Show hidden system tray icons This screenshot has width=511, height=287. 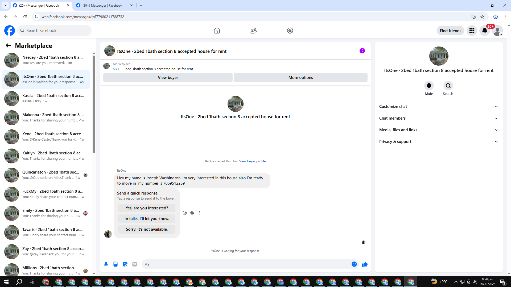point(456,282)
